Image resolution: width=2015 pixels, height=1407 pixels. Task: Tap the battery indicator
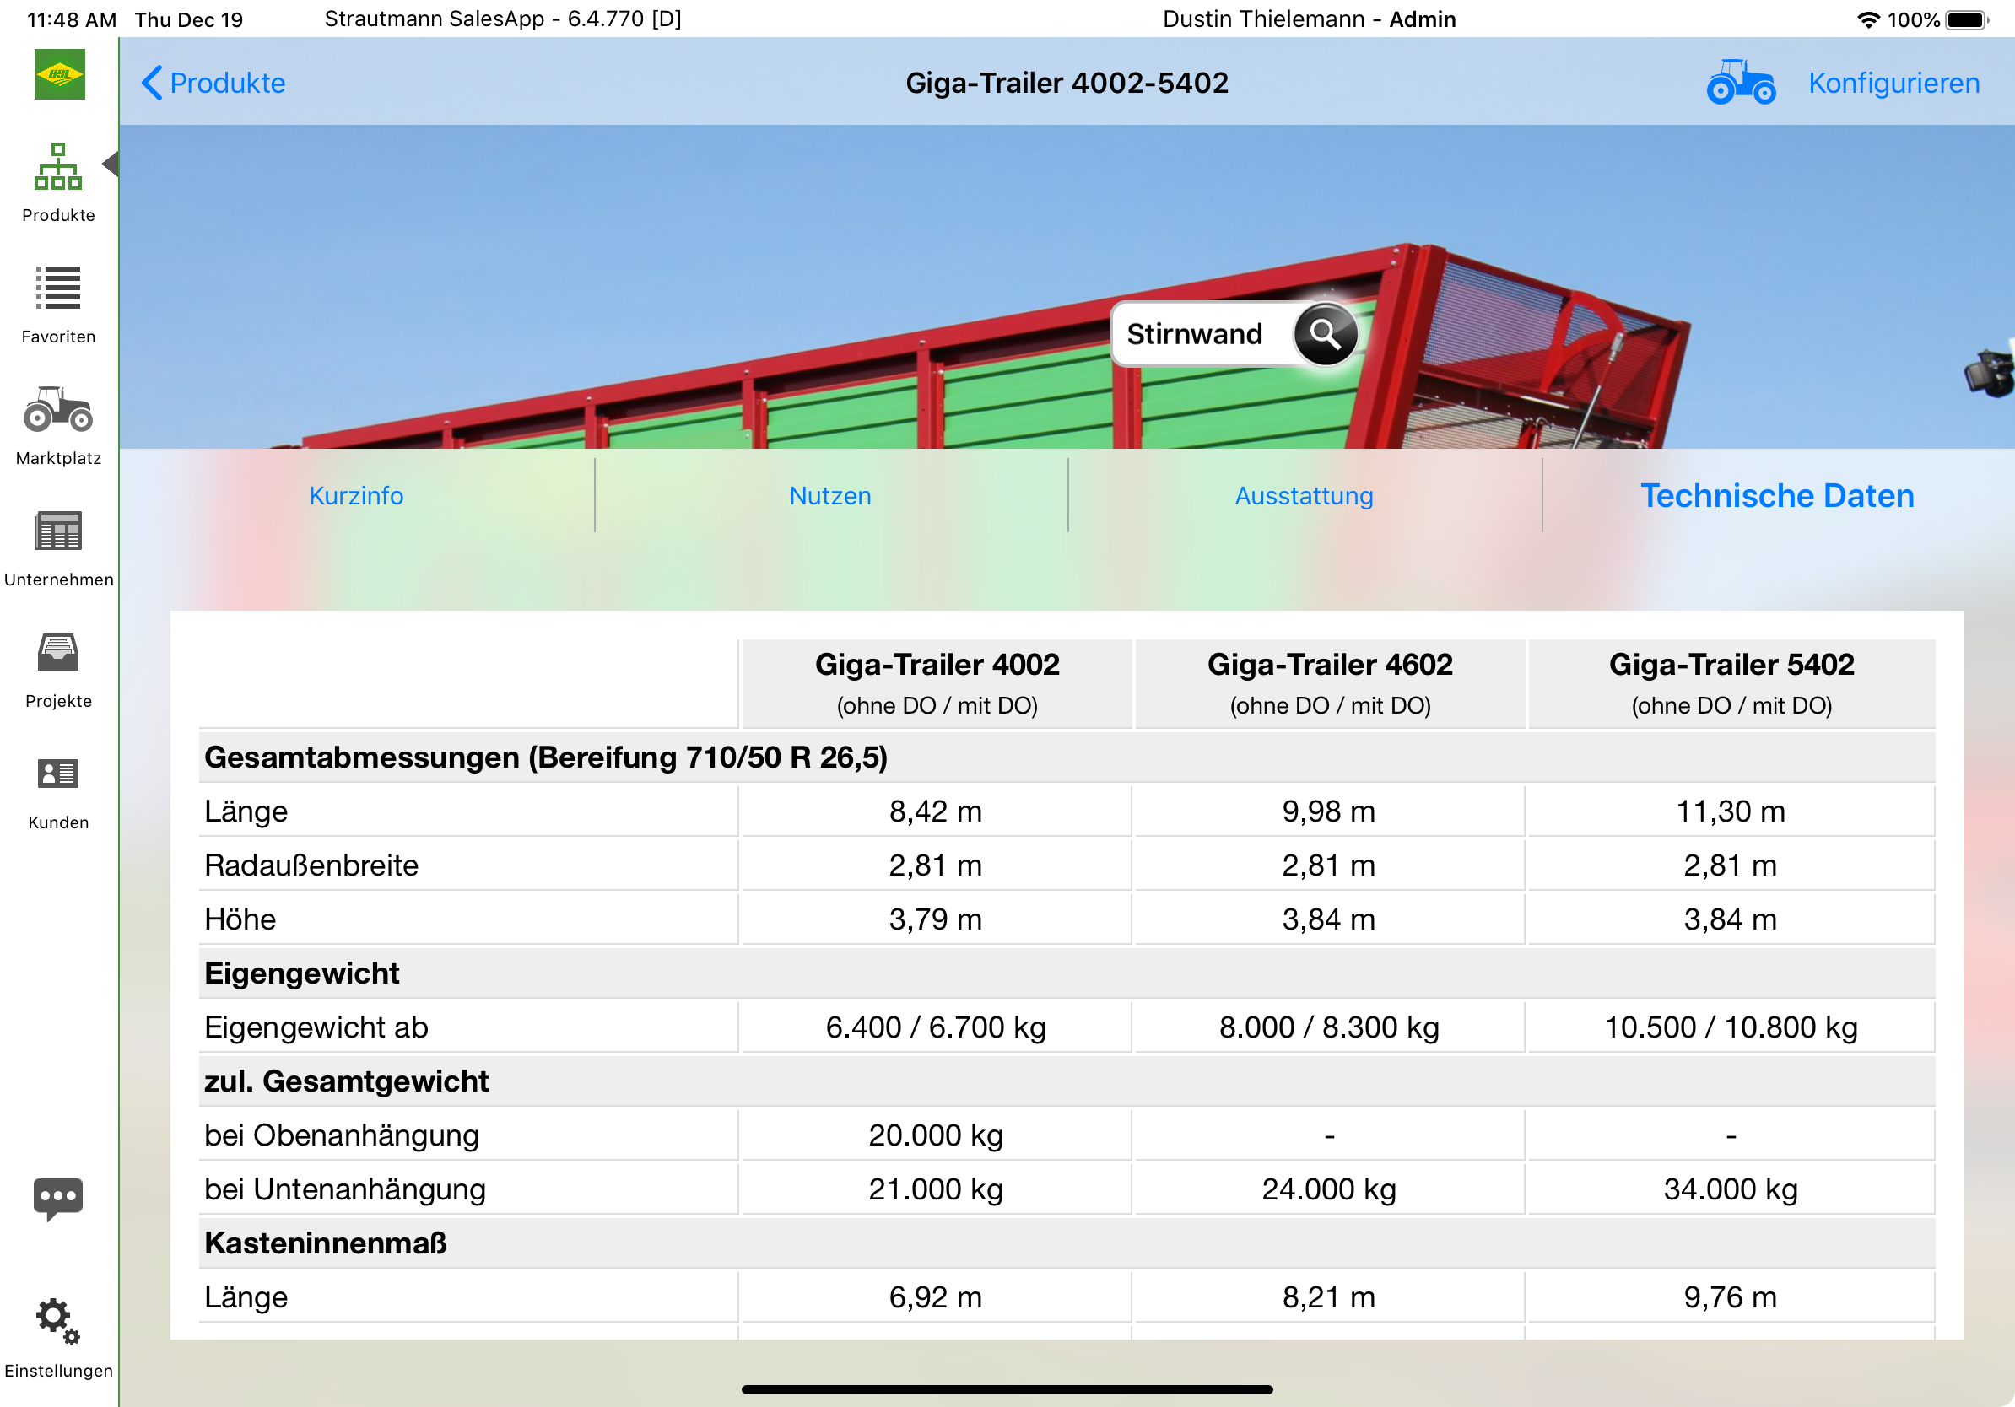pyautogui.click(x=1966, y=19)
